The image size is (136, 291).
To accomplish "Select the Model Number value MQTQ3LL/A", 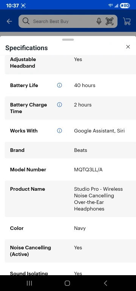I will tap(88, 170).
